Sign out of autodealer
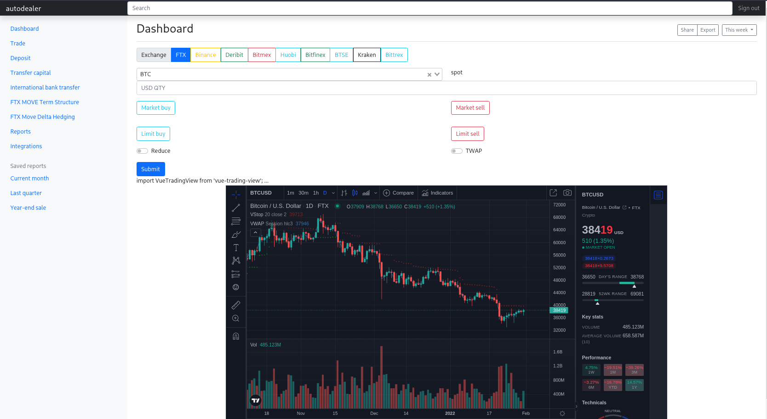The width and height of the screenshot is (767, 419). point(749,8)
